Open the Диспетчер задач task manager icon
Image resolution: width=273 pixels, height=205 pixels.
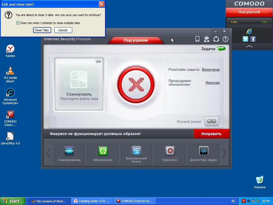[x=203, y=151]
